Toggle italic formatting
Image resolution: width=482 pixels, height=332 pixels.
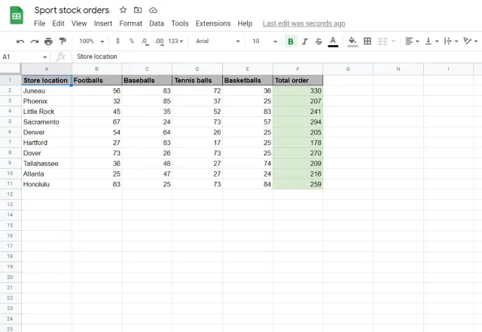coord(304,41)
